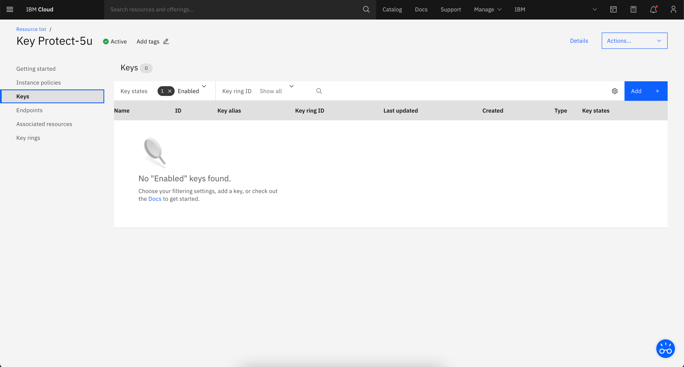Select the IBM account label
The height and width of the screenshot is (367, 684).
click(x=520, y=10)
